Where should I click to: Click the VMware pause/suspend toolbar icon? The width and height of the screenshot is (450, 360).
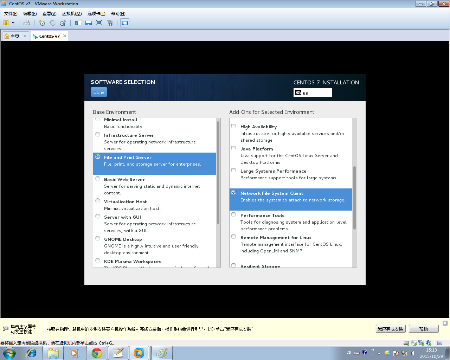click(x=6, y=23)
